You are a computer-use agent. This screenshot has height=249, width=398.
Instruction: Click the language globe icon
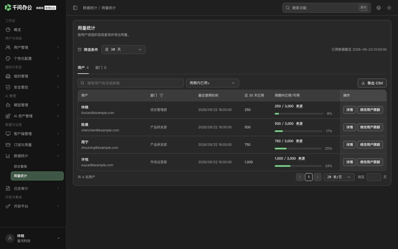click(379, 8)
